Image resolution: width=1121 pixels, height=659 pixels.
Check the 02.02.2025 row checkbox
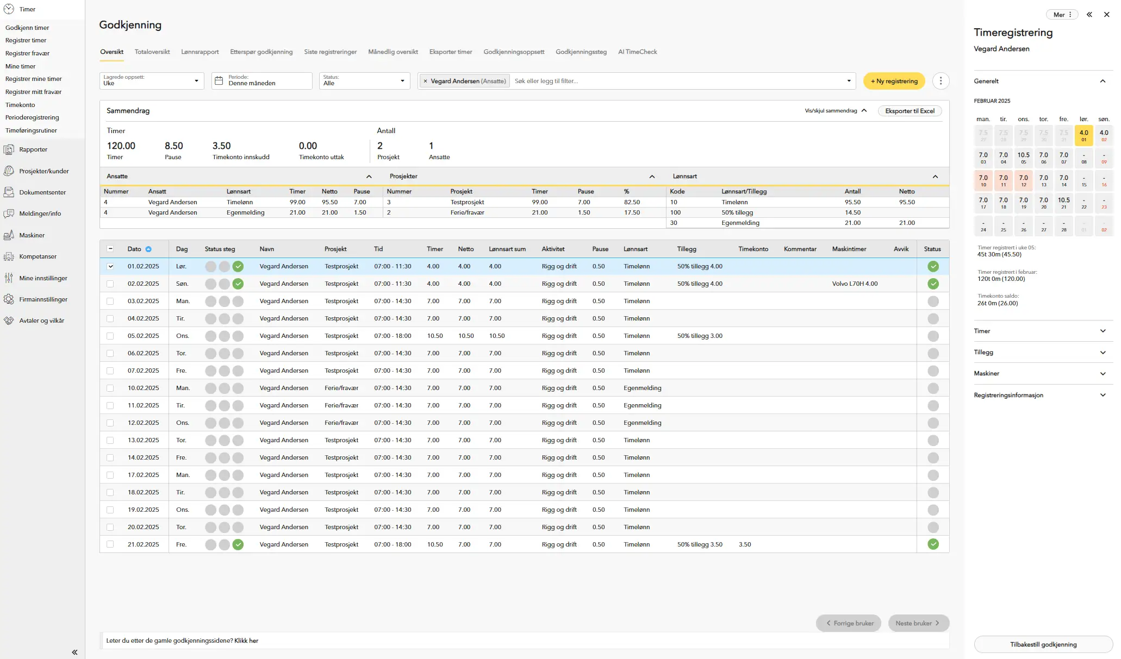pyautogui.click(x=110, y=284)
